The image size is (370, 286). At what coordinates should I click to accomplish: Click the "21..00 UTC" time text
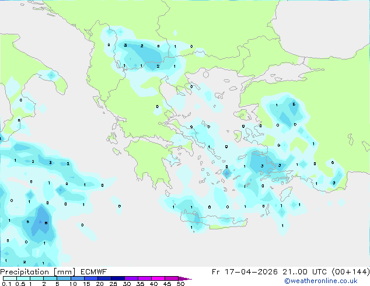(x=305, y=272)
